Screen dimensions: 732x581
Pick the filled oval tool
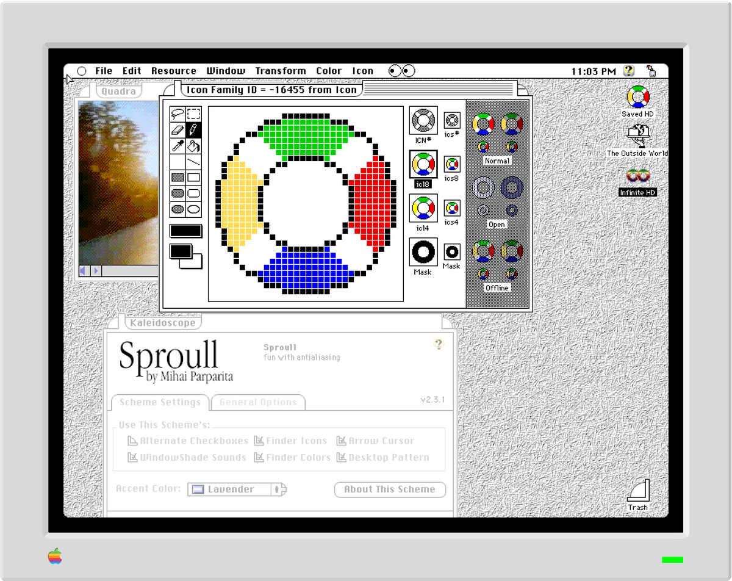click(178, 209)
